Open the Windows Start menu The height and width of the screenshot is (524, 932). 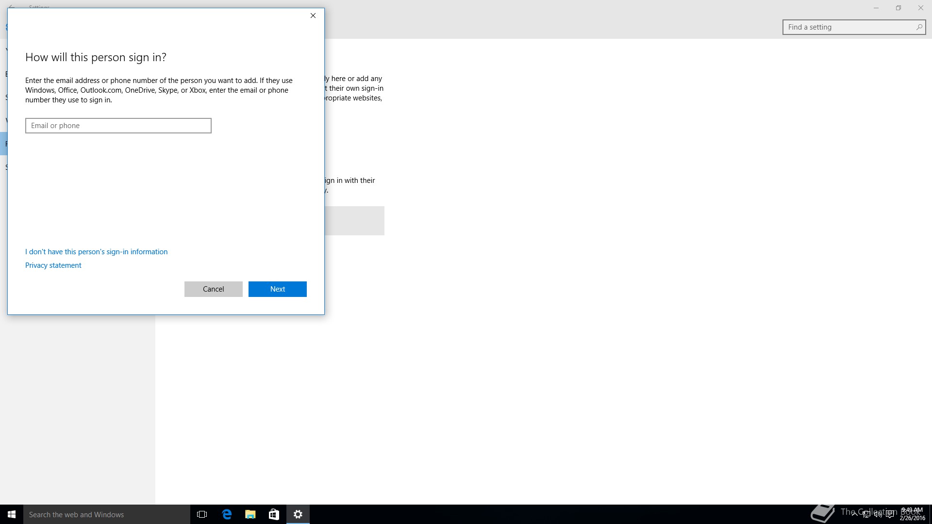[12, 514]
